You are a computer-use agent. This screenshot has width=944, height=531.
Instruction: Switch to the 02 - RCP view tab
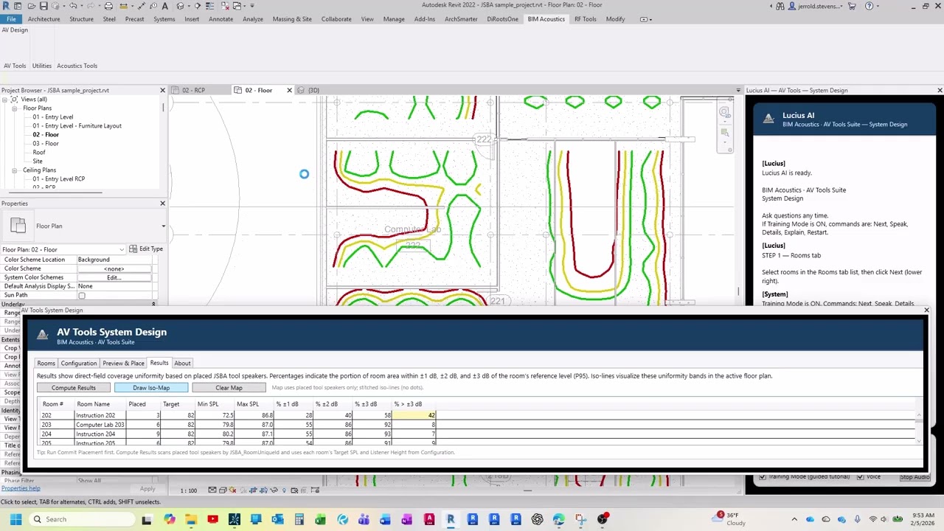click(193, 90)
